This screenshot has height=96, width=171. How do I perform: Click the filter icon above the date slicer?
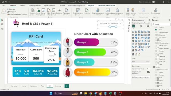[115, 19]
